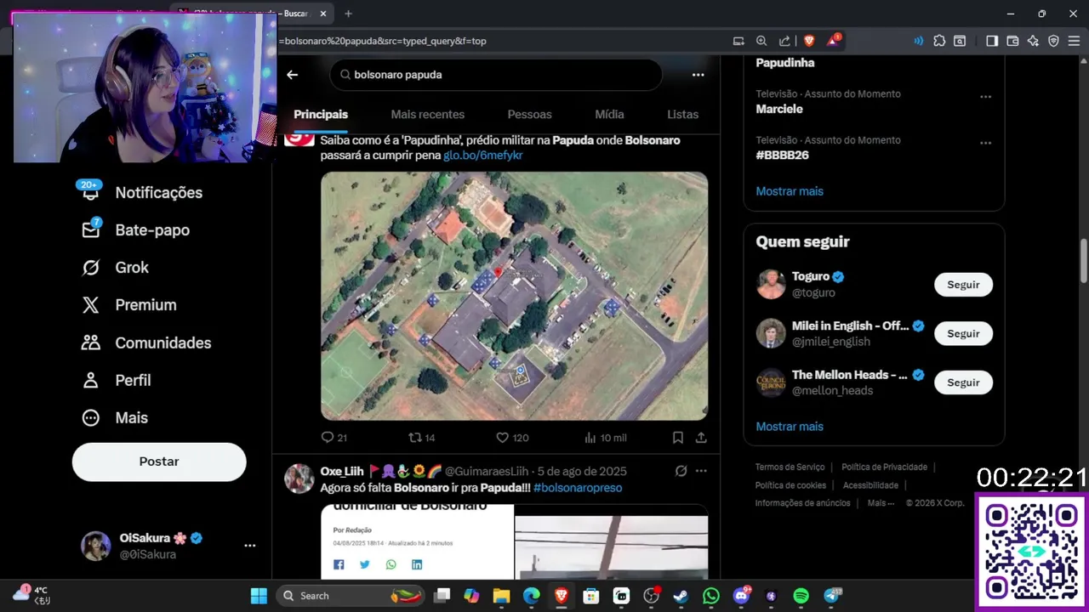The image size is (1089, 612).
Task: Follow The Mellon Heads
Action: [963, 382]
